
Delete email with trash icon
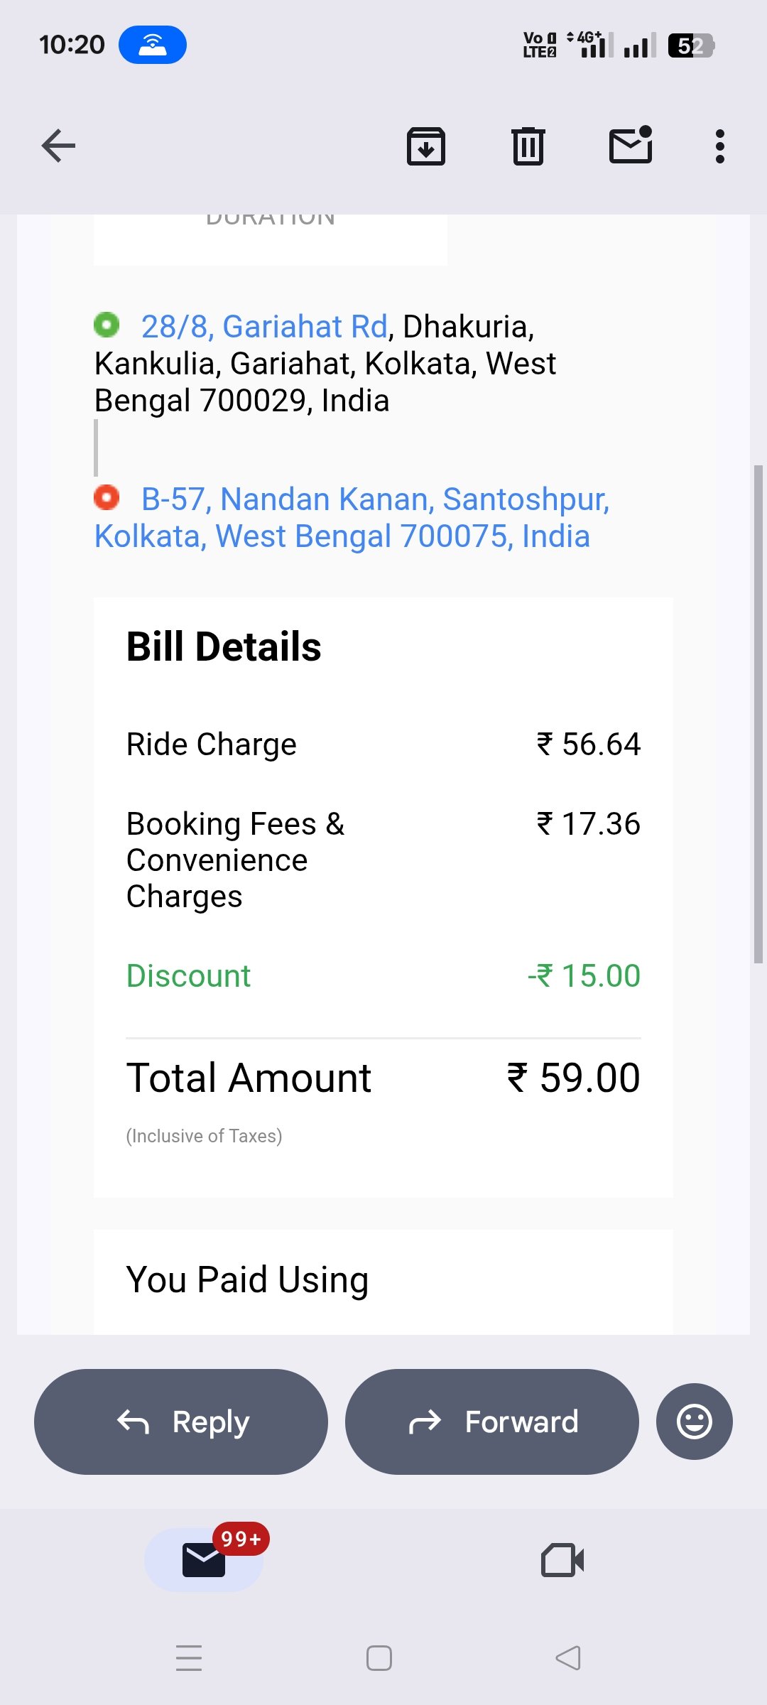[x=528, y=146]
